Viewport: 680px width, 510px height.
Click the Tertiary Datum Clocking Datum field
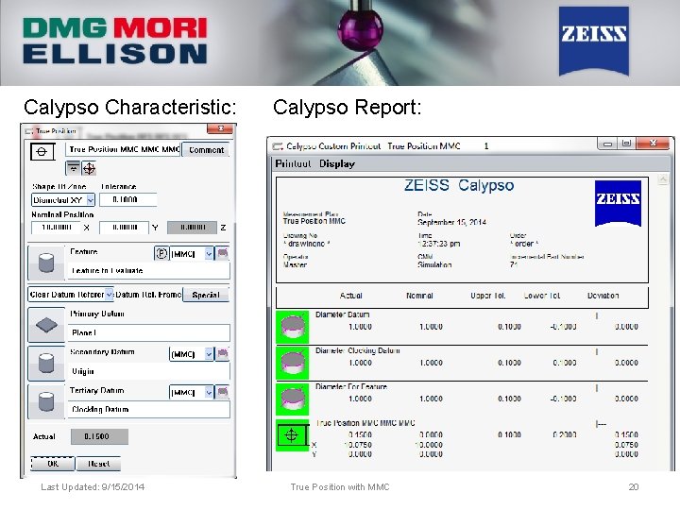click(x=149, y=409)
